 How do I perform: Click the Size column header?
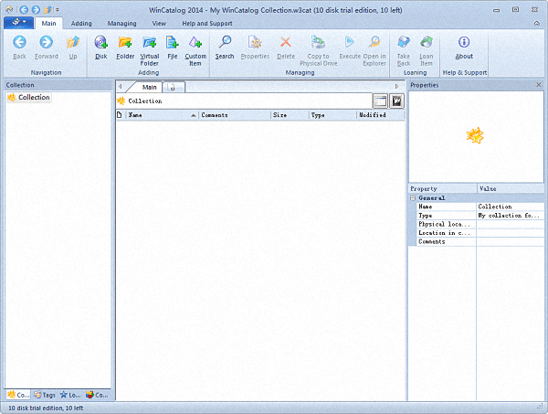[289, 116]
